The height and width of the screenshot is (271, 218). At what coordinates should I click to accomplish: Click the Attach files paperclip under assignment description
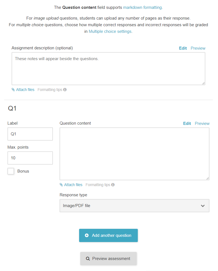pos(13,90)
